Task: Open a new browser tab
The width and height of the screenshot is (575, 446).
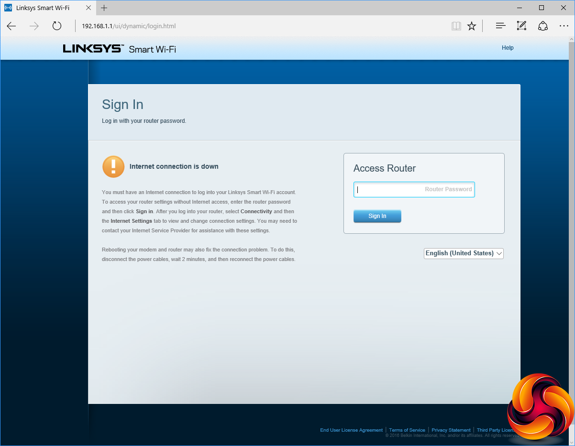Action: coord(104,8)
